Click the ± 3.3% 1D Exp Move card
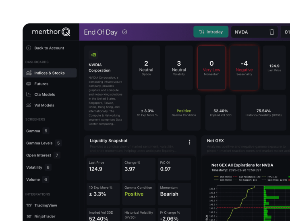Screen dimensions: 290x221 click(x=147, y=113)
